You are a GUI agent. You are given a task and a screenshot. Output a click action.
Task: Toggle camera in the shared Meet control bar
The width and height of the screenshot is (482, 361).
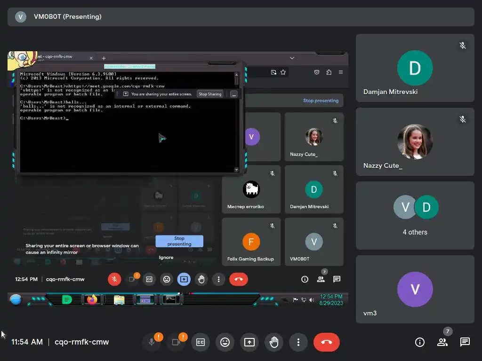(132, 279)
